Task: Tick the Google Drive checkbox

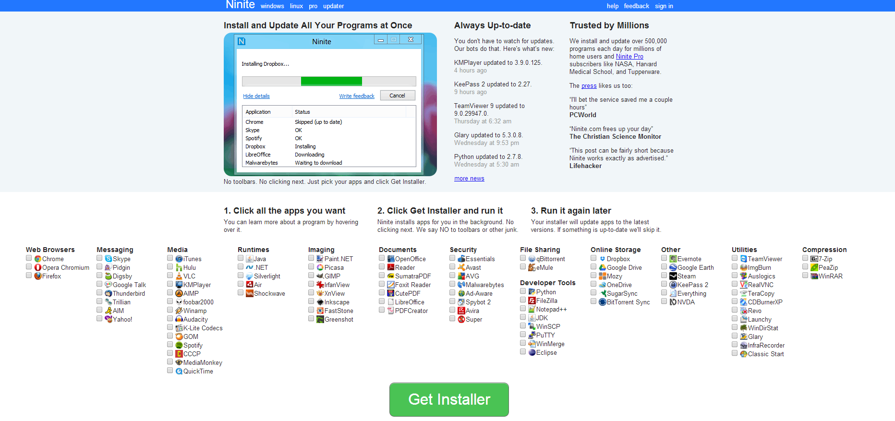Action: (593, 267)
